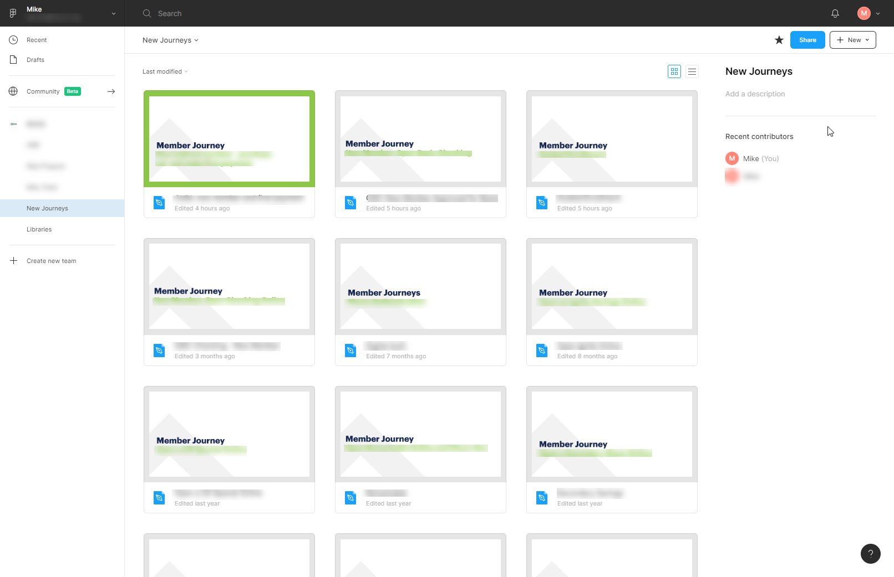This screenshot has height=577, width=894.
Task: Click Add a description field
Action: pos(755,94)
